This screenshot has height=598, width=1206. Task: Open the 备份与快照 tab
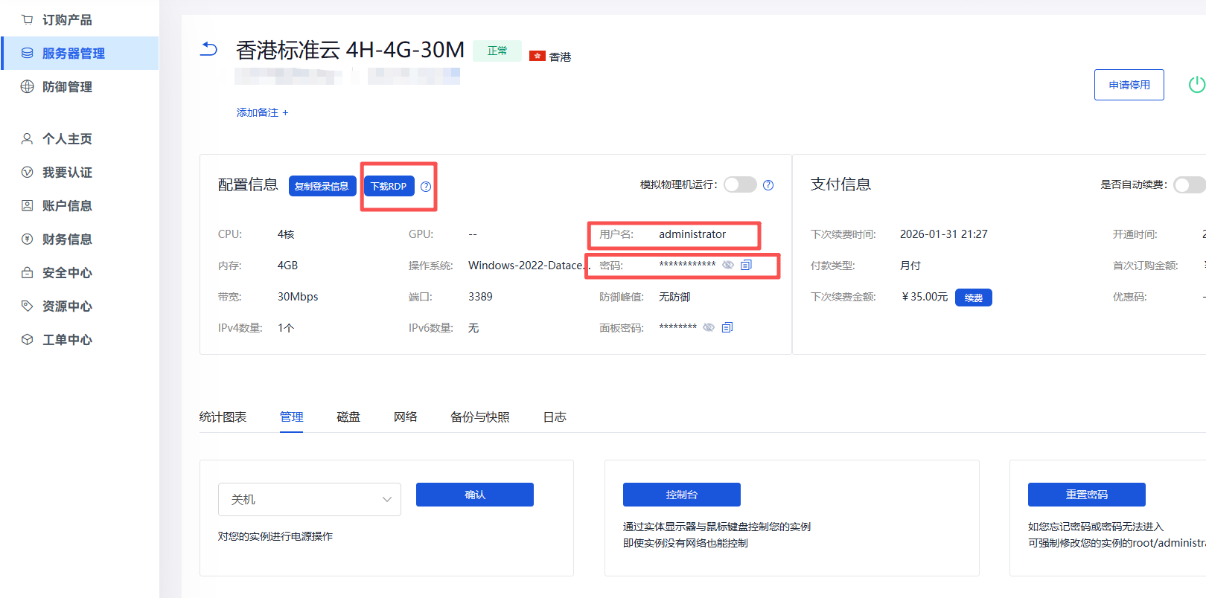(479, 417)
